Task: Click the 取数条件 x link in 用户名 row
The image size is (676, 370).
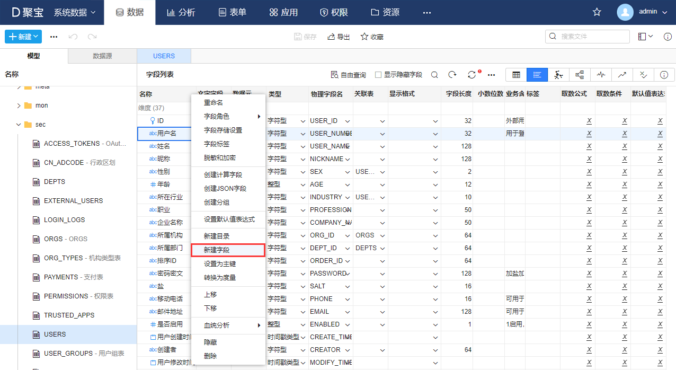Action: [625, 134]
